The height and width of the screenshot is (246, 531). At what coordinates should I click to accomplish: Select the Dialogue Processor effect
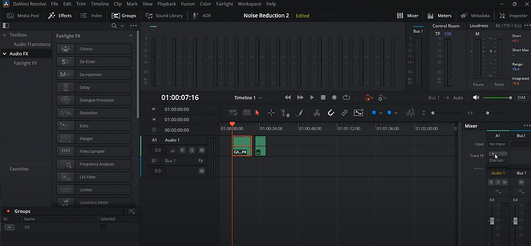[94, 100]
